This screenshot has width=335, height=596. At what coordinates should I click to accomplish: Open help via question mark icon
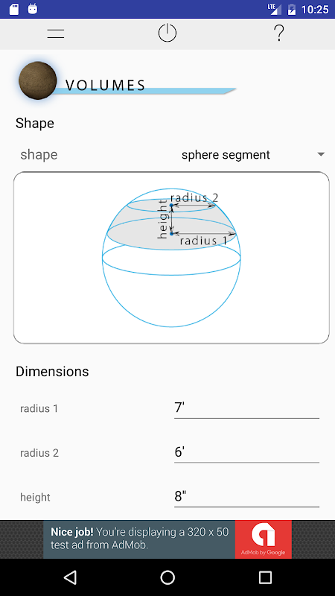pos(278,33)
